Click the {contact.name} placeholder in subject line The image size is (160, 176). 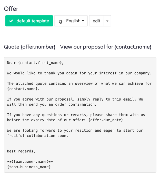point(133,47)
